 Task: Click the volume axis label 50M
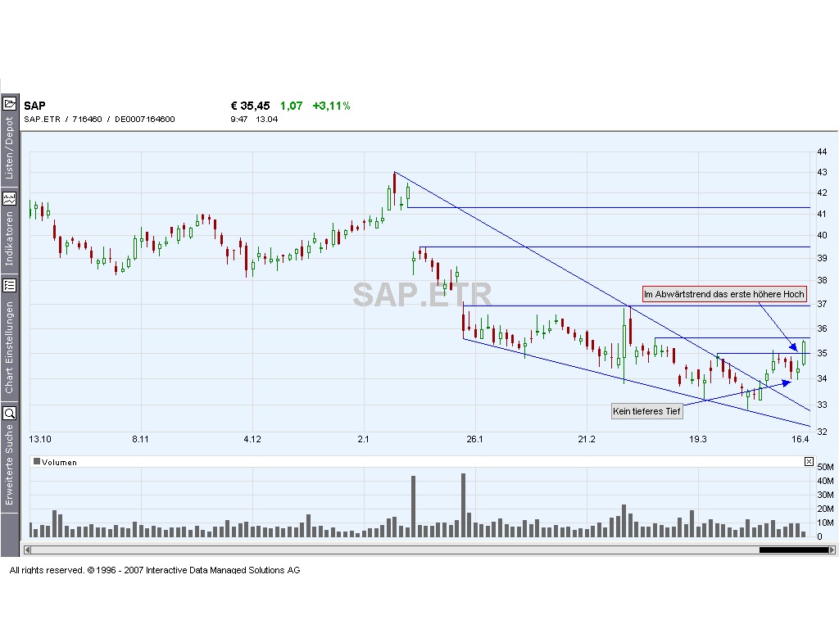point(825,467)
